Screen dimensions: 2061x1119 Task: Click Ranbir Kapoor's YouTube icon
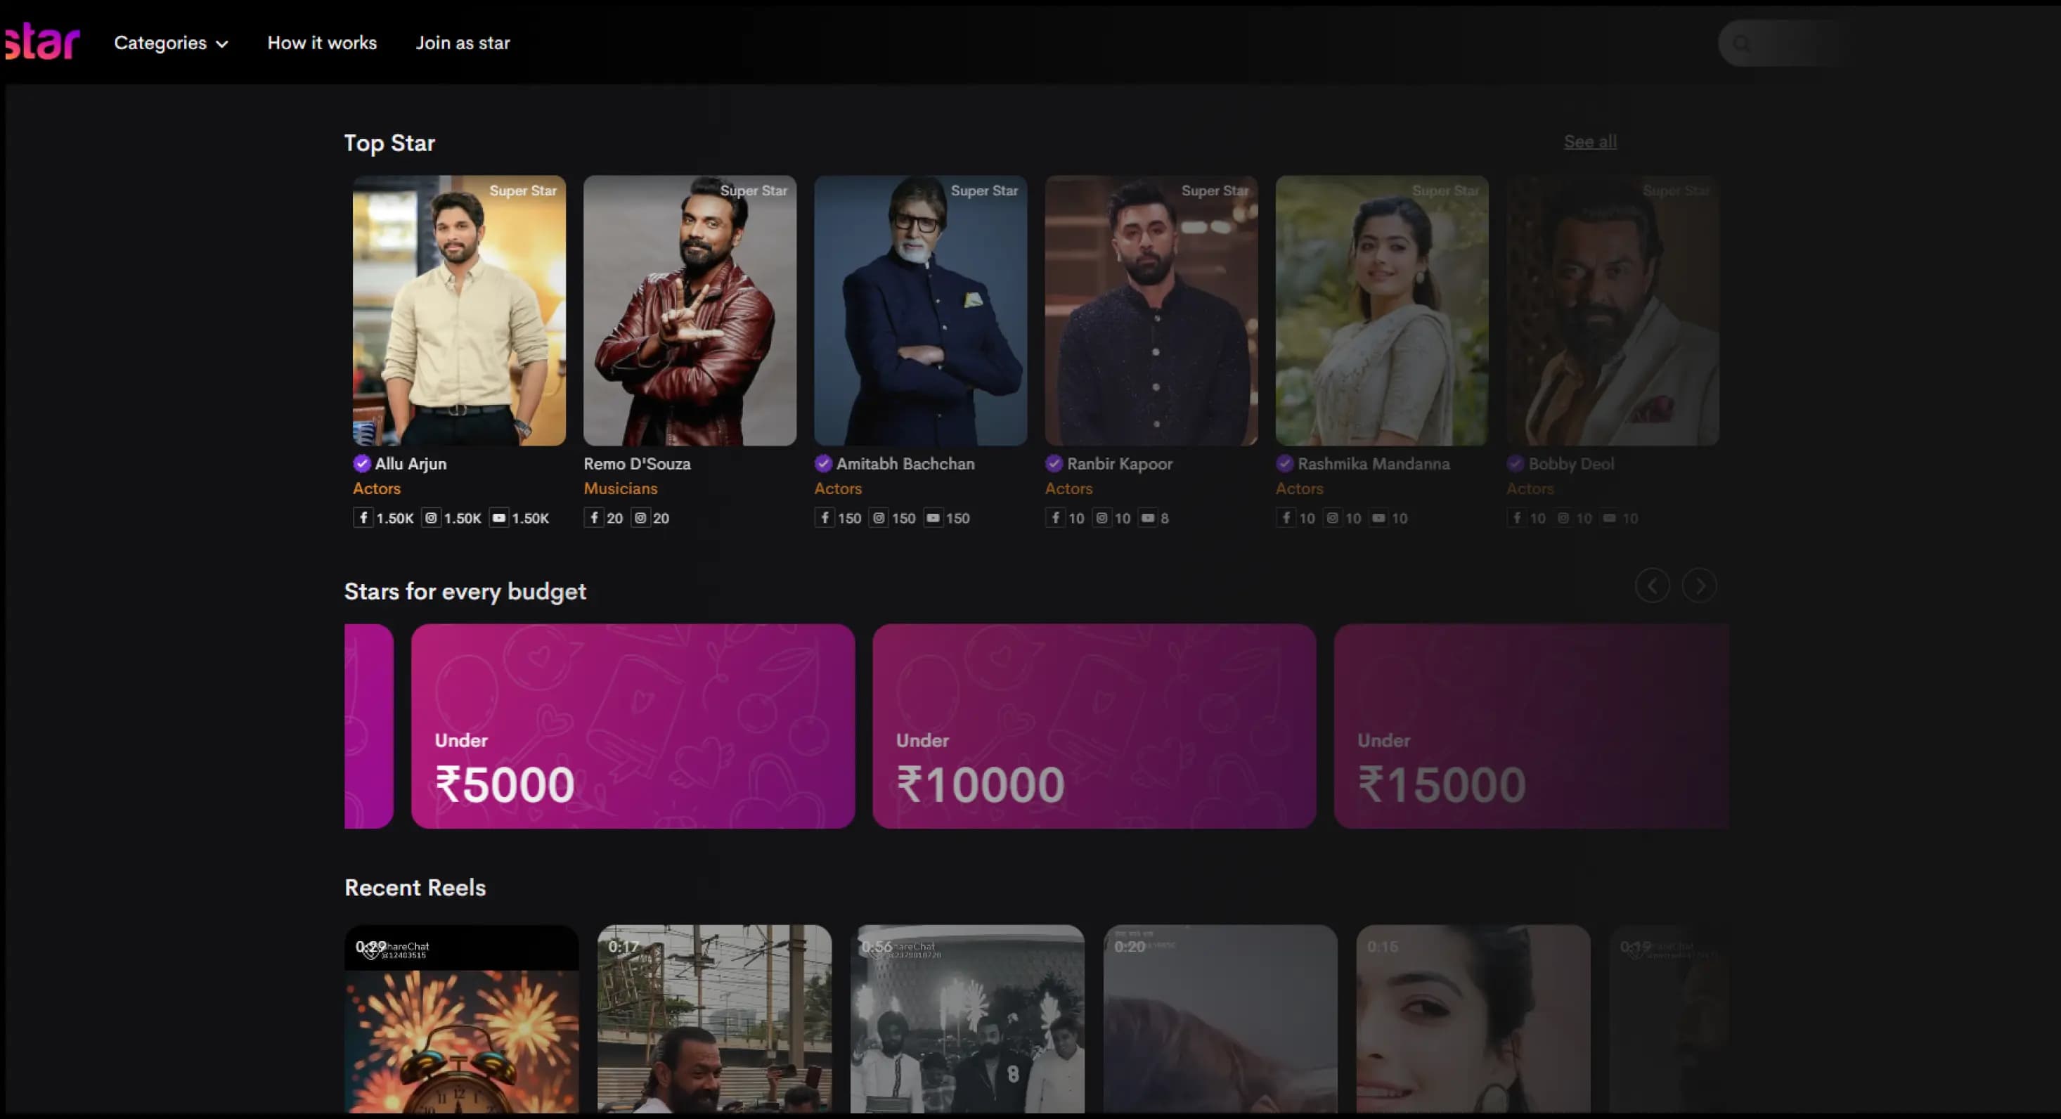1148,517
